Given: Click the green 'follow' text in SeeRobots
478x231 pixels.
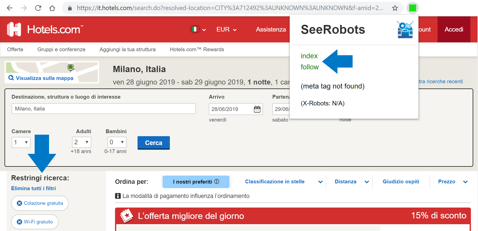Looking at the screenshot, I should (310, 67).
